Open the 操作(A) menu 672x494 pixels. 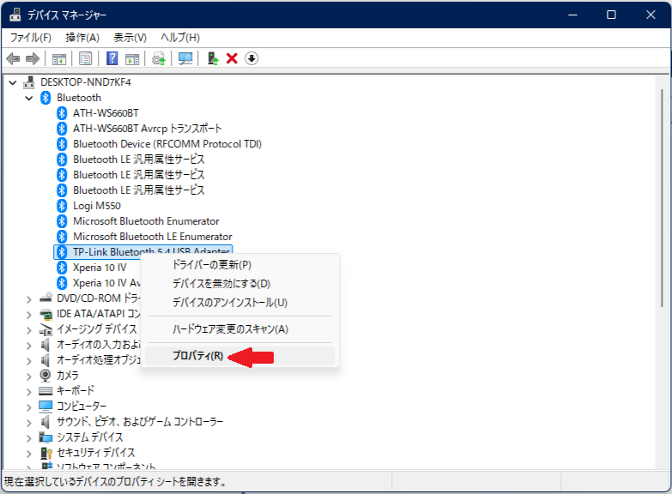(x=82, y=38)
